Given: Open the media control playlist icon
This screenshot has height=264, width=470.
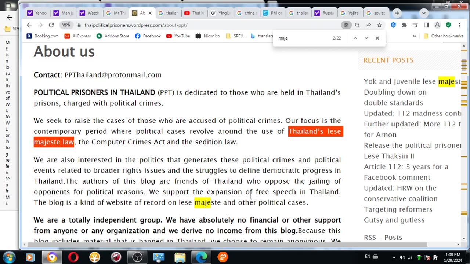Looking at the screenshot, I should tap(415, 25).
